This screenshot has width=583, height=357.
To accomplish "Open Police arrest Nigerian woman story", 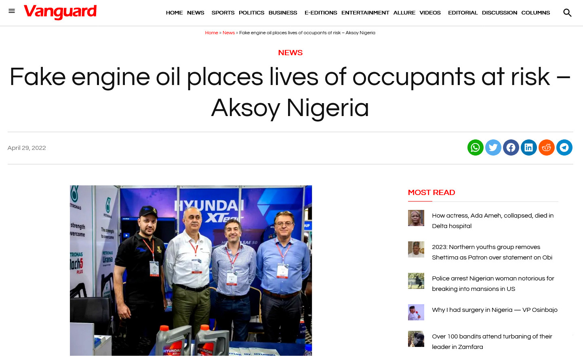I will 493,284.
